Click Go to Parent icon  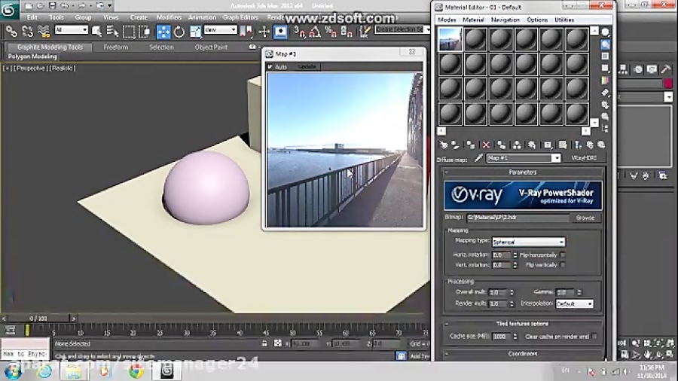coord(590,145)
